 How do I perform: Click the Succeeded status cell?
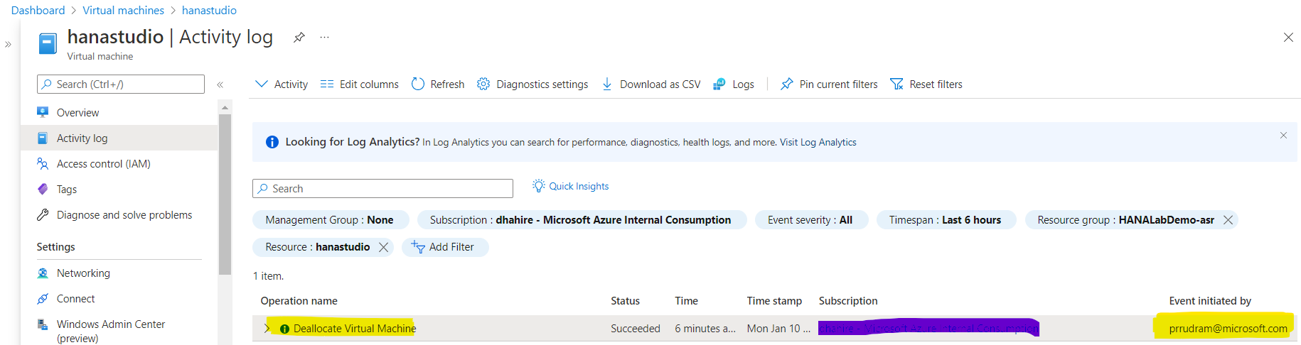coord(636,329)
